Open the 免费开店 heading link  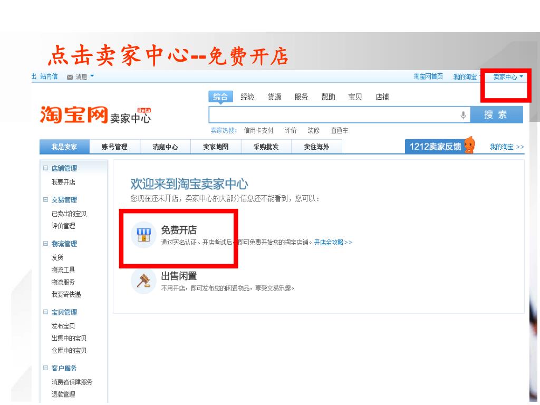[179, 230]
